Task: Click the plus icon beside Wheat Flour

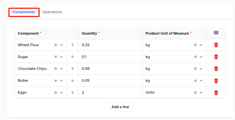Action: click(x=72, y=45)
